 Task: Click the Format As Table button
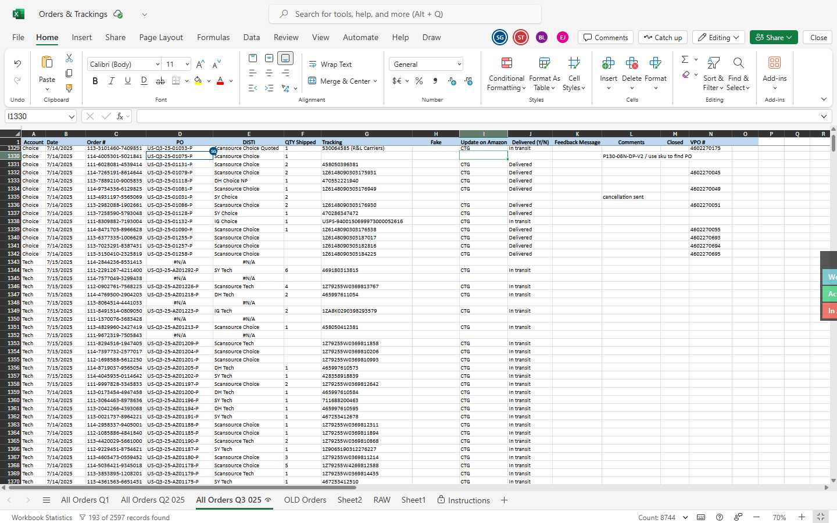[545, 74]
